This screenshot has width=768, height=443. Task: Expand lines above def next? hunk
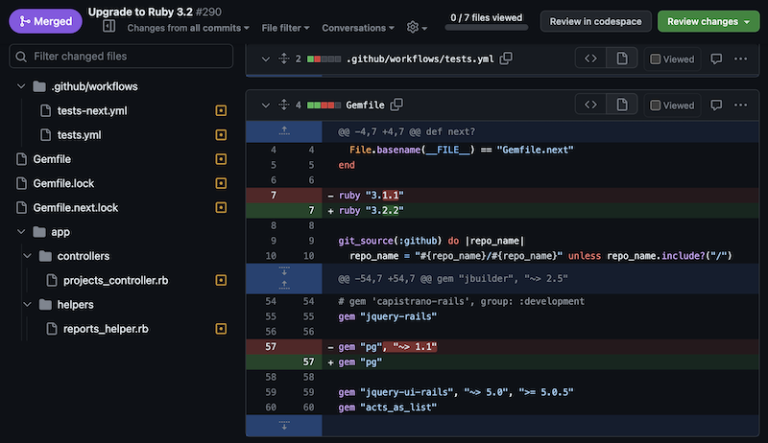pyautogui.click(x=284, y=131)
